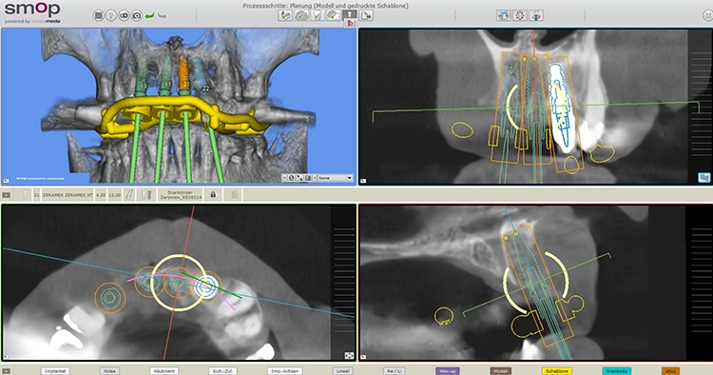
Task: Click the blue map icon in panoramic view corner
Action: (703, 177)
